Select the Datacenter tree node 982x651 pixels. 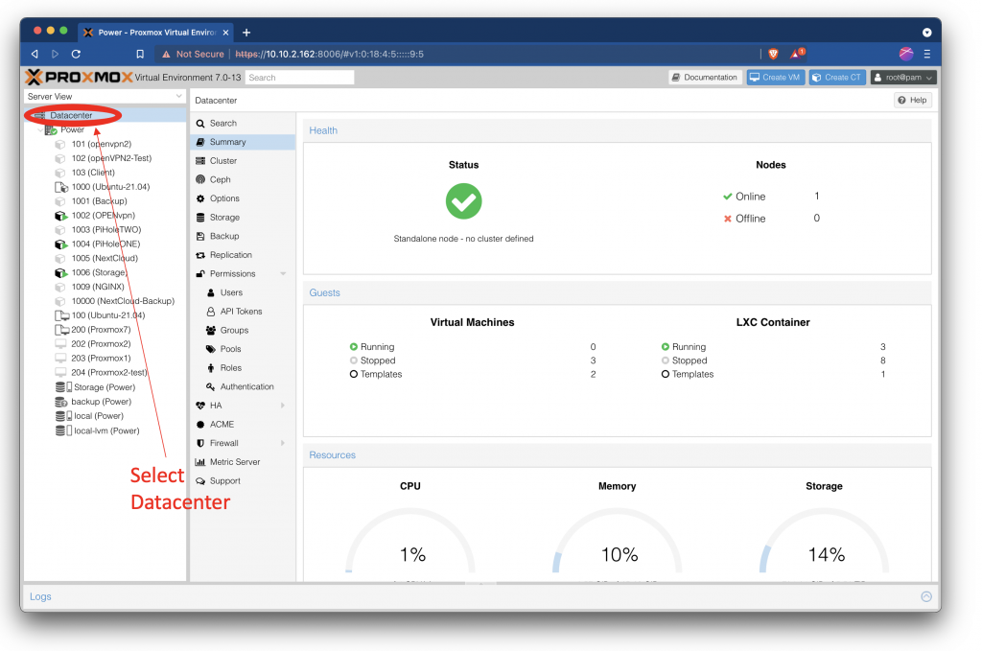click(105, 115)
